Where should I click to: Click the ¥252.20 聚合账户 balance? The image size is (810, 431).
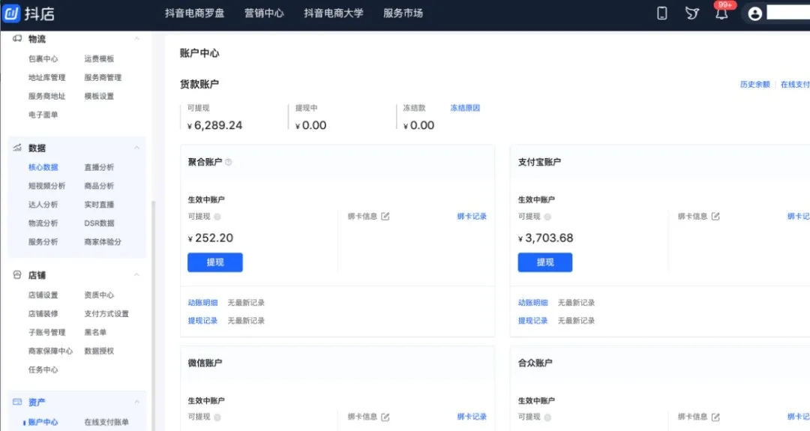210,238
